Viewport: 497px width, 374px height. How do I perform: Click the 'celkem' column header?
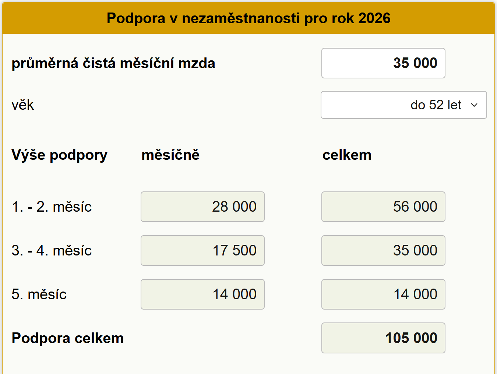pos(347,155)
